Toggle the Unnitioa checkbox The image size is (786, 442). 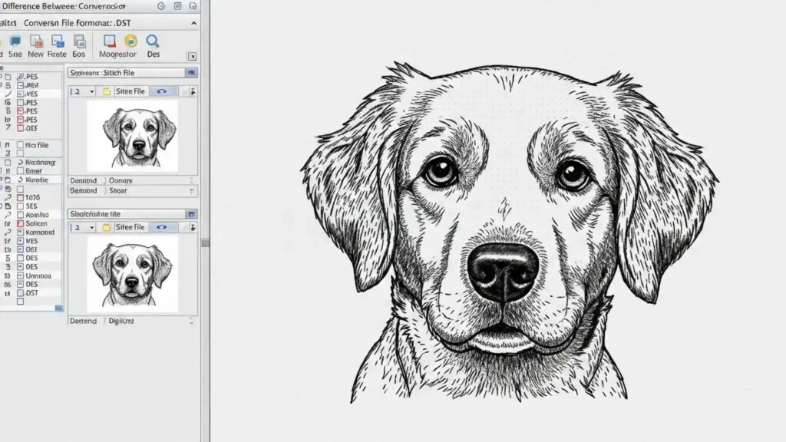21,275
